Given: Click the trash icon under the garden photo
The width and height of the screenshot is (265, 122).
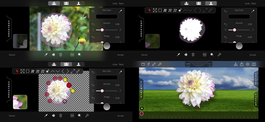Looking at the screenshot, I should (x=61, y=55).
